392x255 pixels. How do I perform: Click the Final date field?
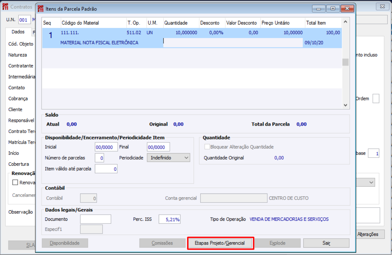point(158,147)
